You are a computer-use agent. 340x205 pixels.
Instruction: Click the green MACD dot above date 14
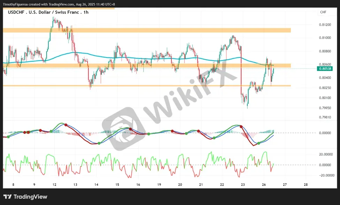click(x=99, y=143)
